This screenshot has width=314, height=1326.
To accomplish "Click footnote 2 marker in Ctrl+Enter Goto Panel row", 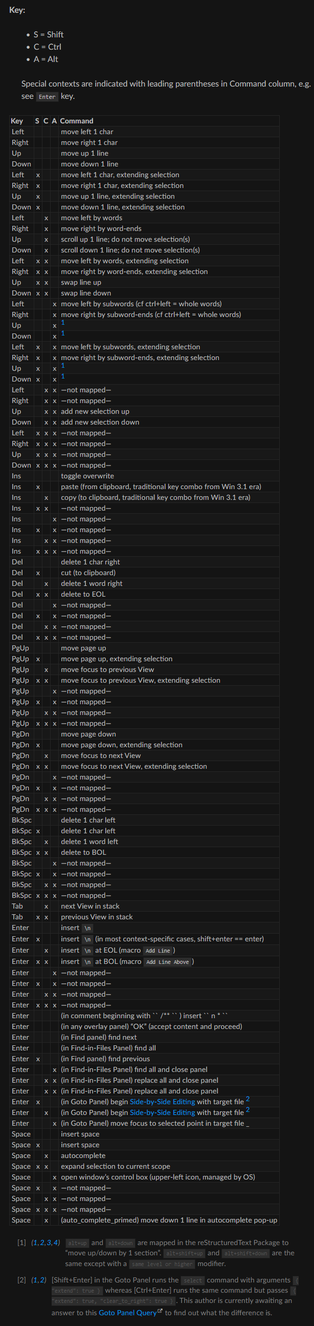I will 248,1109.
